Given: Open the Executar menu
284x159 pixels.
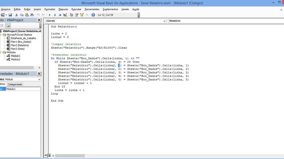Looking at the screenshot, I should (x=76, y=9).
